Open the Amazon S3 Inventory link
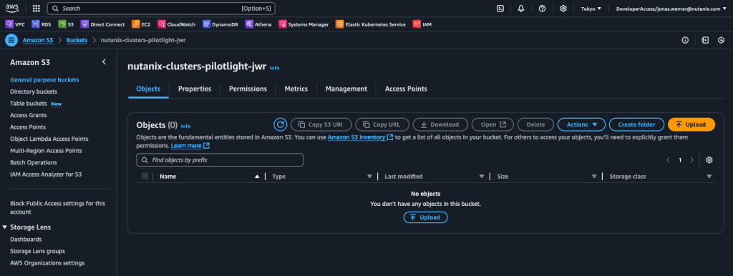This screenshot has height=276, width=733. point(360,137)
